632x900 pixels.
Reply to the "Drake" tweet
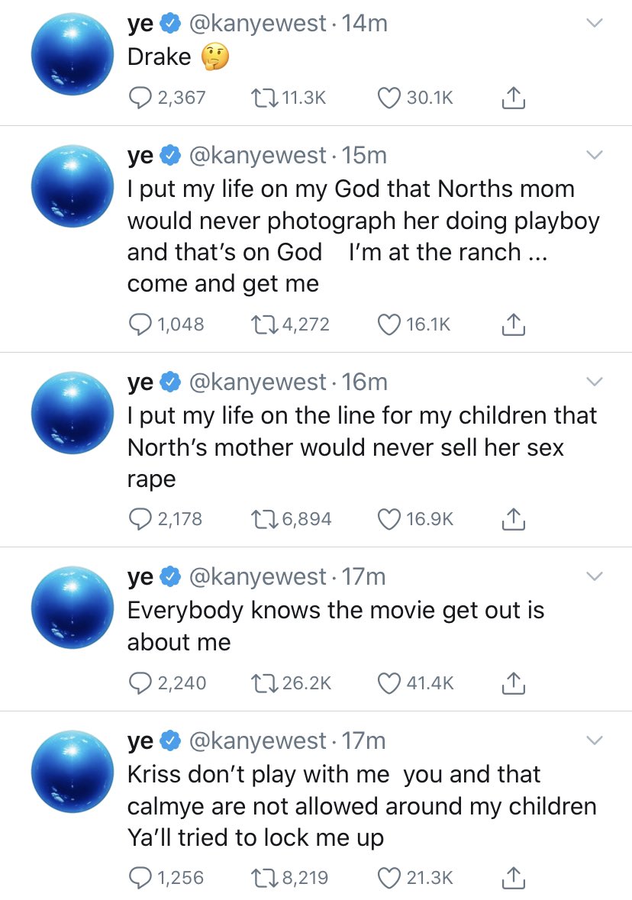[139, 98]
